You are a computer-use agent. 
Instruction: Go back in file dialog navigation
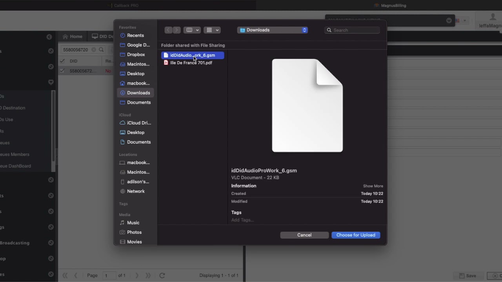[168, 30]
